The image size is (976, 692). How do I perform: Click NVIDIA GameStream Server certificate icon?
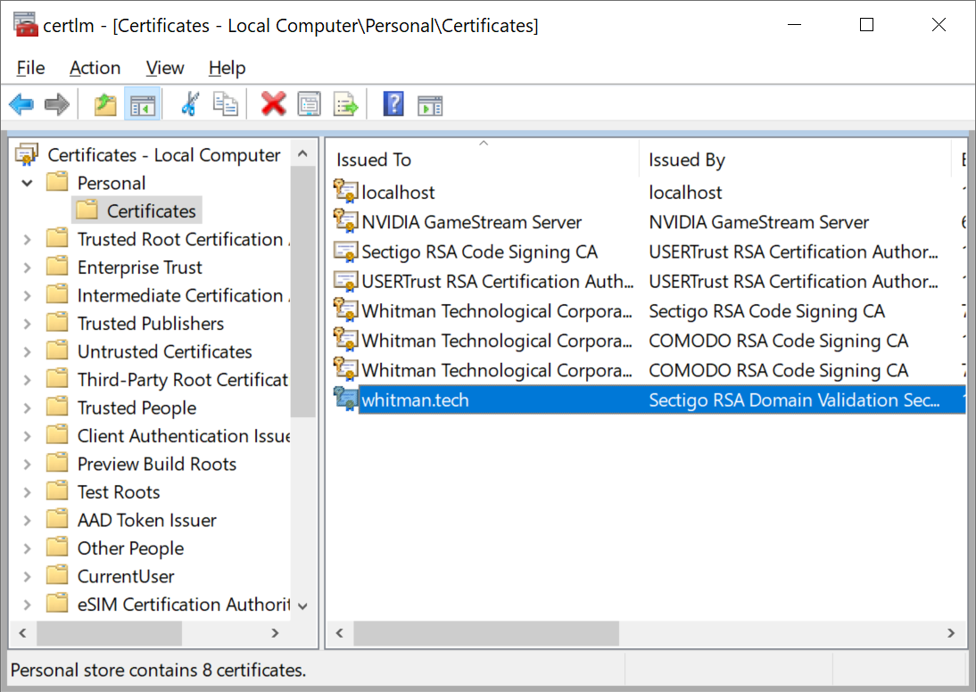[x=345, y=221]
